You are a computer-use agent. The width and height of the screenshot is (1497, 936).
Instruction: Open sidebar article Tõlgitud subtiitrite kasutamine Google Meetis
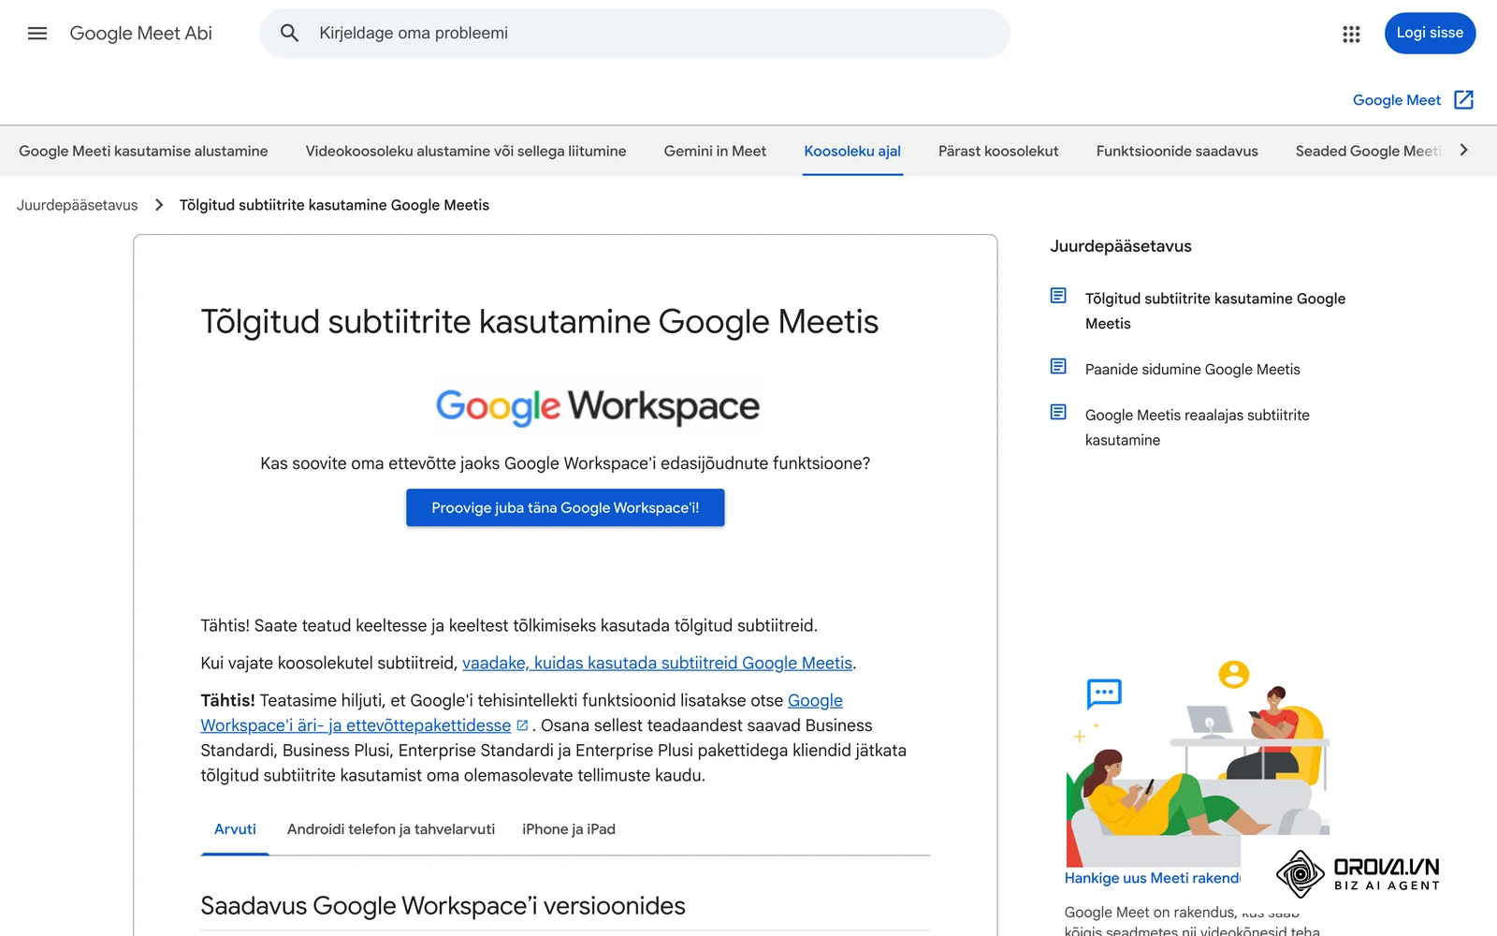pos(1215,311)
